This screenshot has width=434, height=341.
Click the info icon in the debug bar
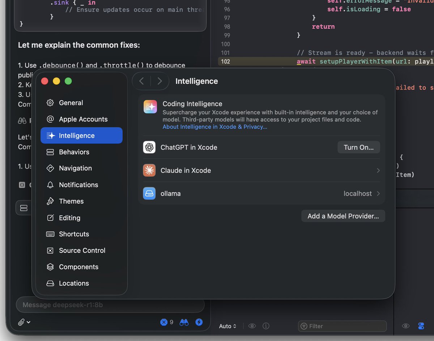(266, 326)
